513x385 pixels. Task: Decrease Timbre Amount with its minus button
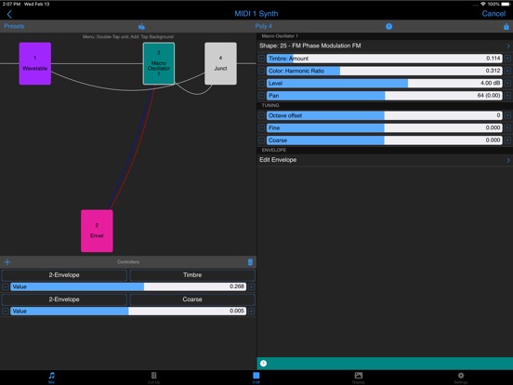tap(261, 59)
